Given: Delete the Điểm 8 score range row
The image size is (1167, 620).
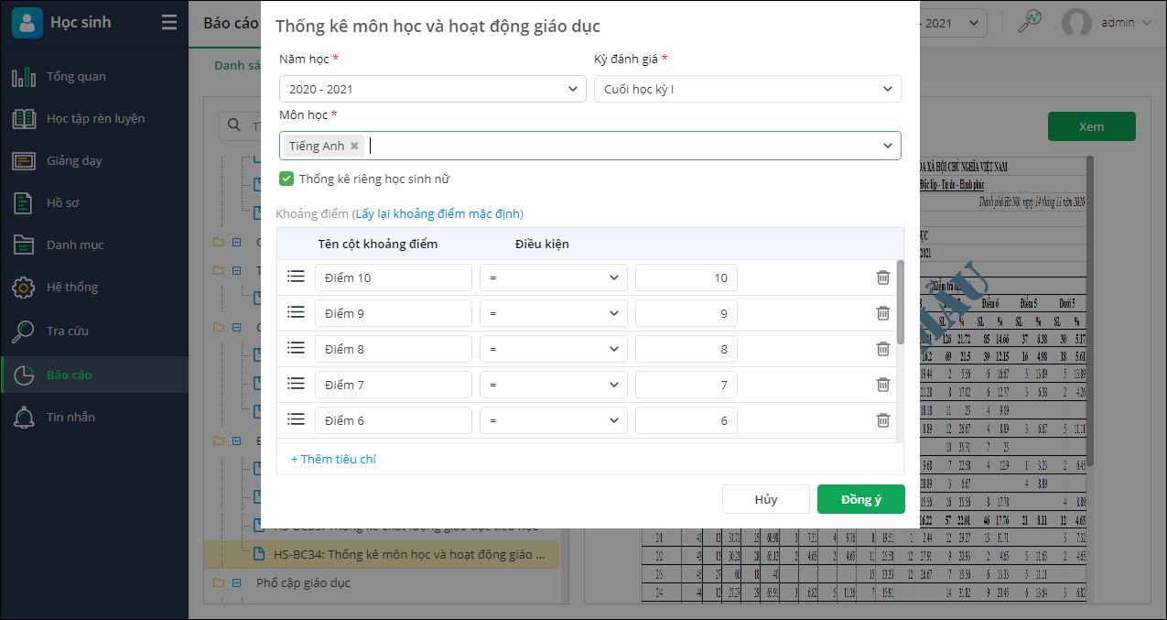Looking at the screenshot, I should [882, 349].
